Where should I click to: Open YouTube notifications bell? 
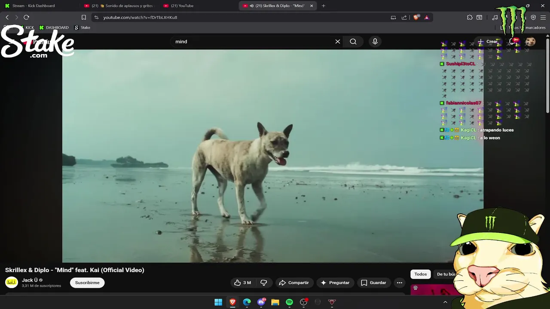512,42
